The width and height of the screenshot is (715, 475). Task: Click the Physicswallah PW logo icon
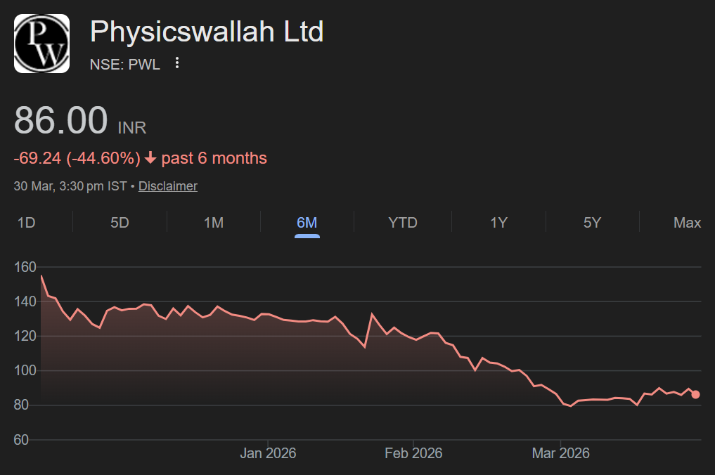(x=41, y=43)
